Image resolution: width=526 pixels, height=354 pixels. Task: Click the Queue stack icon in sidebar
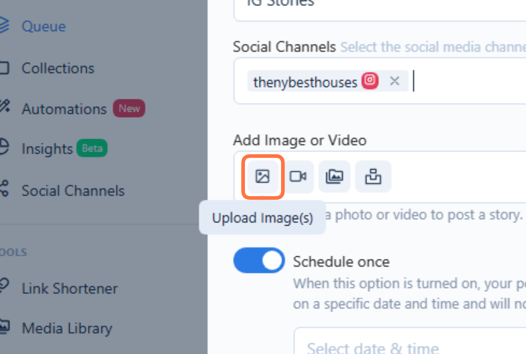tap(4, 26)
